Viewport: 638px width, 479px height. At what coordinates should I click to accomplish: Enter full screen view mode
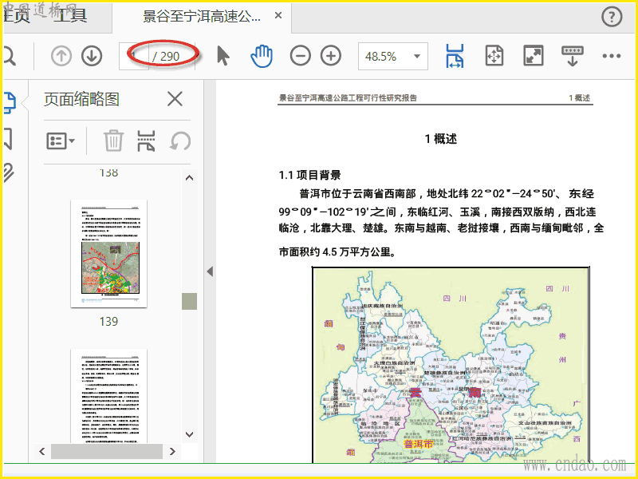click(533, 56)
